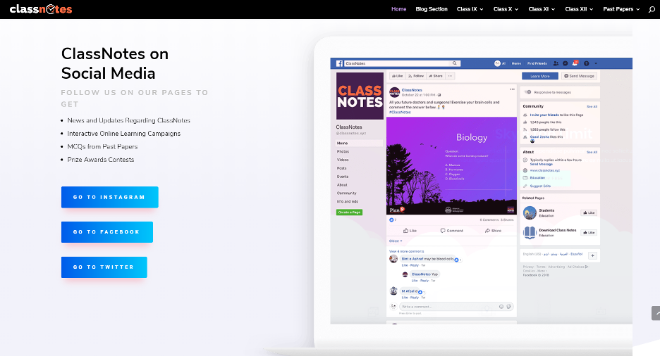Expand the Class XI dropdown menu
The width and height of the screenshot is (660, 356).
tap(542, 9)
